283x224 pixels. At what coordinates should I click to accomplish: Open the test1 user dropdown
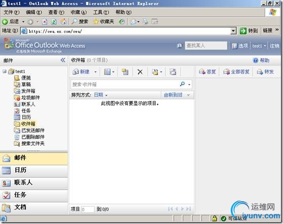click(259, 46)
